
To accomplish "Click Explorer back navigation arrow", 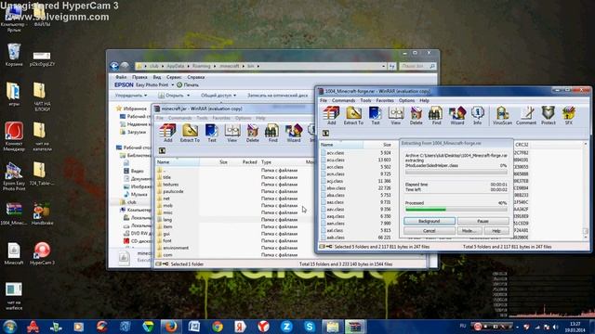I will pyautogui.click(x=114, y=66).
